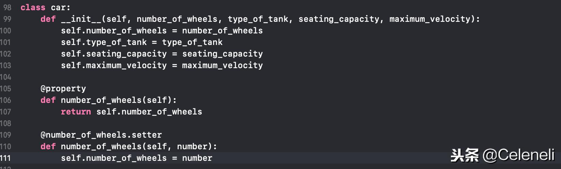Click line number 105 in the gutter
561x169 pixels.
tap(5, 89)
